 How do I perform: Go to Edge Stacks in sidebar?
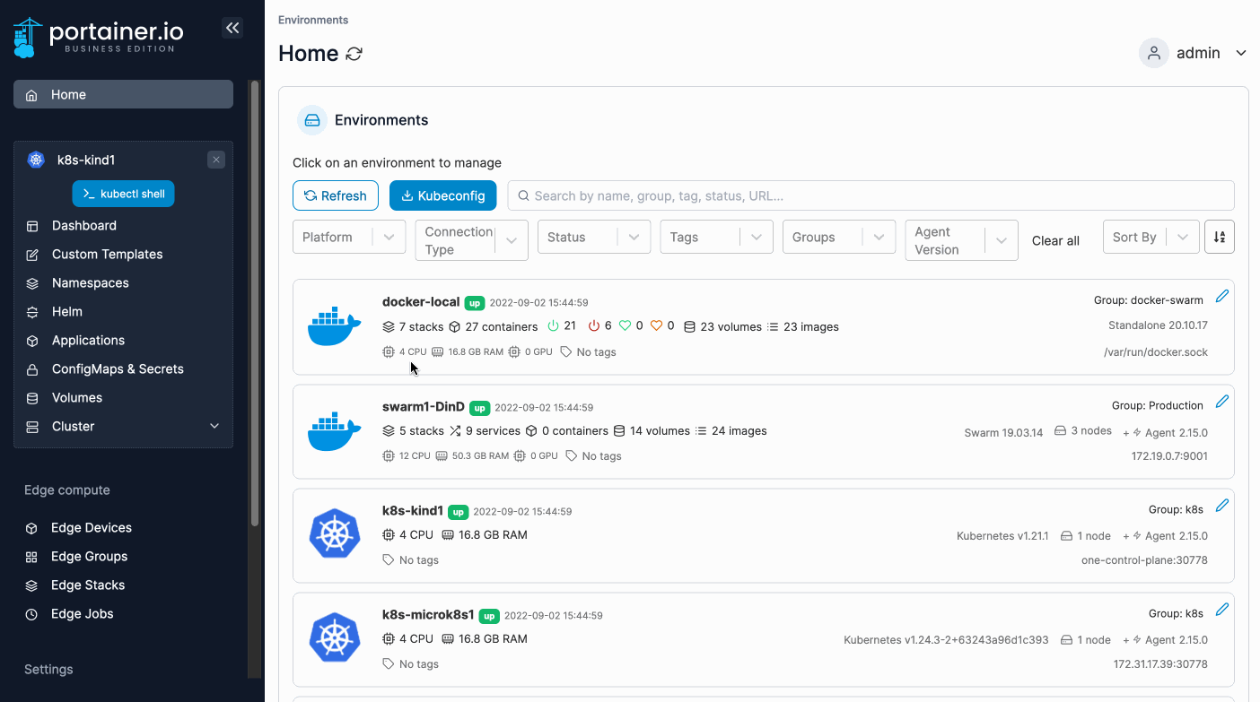coord(88,585)
